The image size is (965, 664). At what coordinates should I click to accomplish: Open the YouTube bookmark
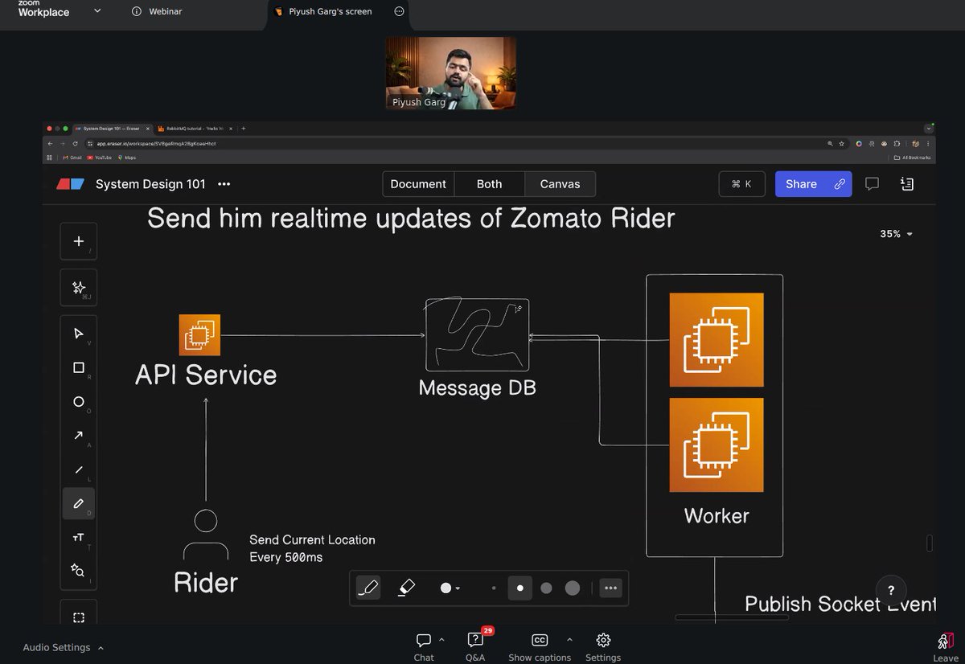tap(100, 158)
